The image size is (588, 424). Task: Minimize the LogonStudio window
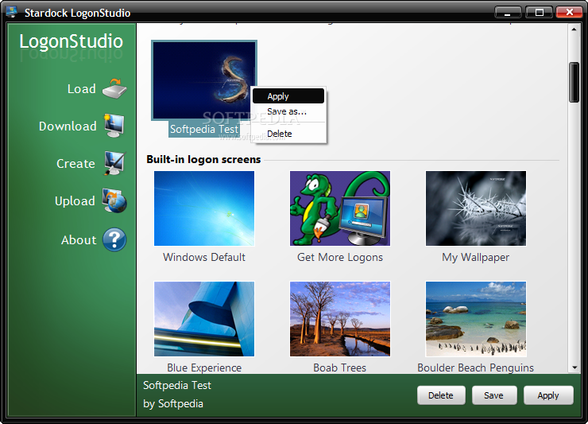point(508,12)
